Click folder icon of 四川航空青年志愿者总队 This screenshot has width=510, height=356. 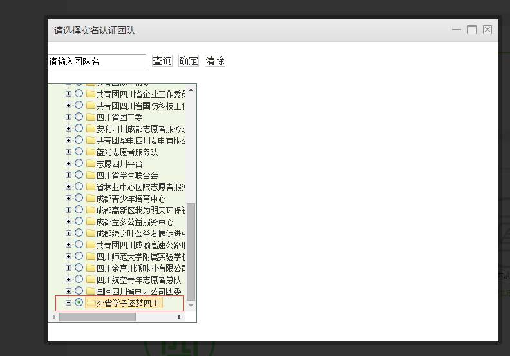coord(90,280)
